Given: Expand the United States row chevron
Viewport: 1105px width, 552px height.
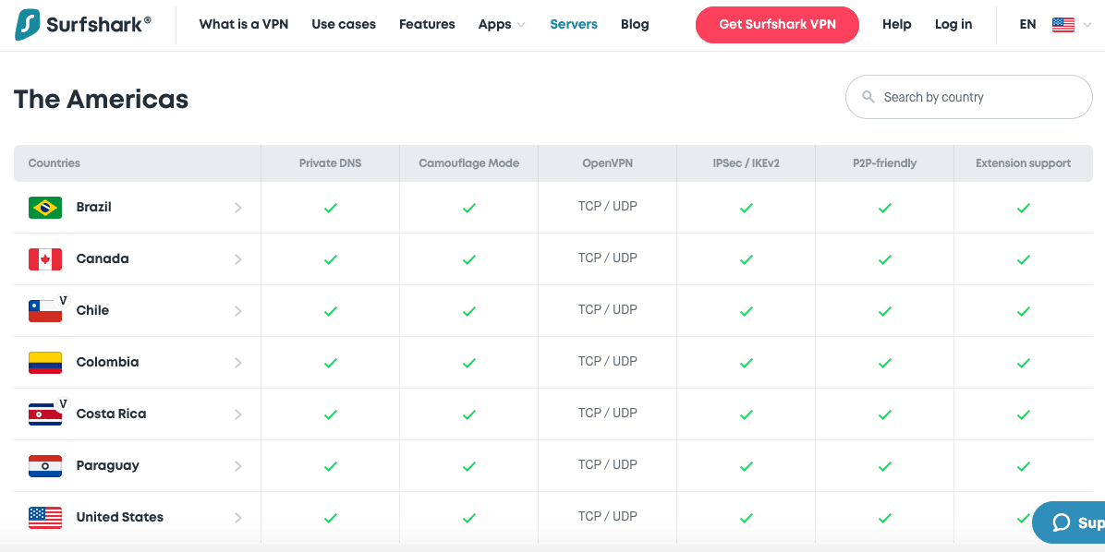Looking at the screenshot, I should click(238, 518).
